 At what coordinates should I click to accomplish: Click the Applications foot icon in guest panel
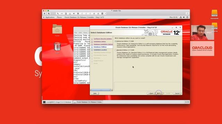pyautogui.click(x=44, y=17)
